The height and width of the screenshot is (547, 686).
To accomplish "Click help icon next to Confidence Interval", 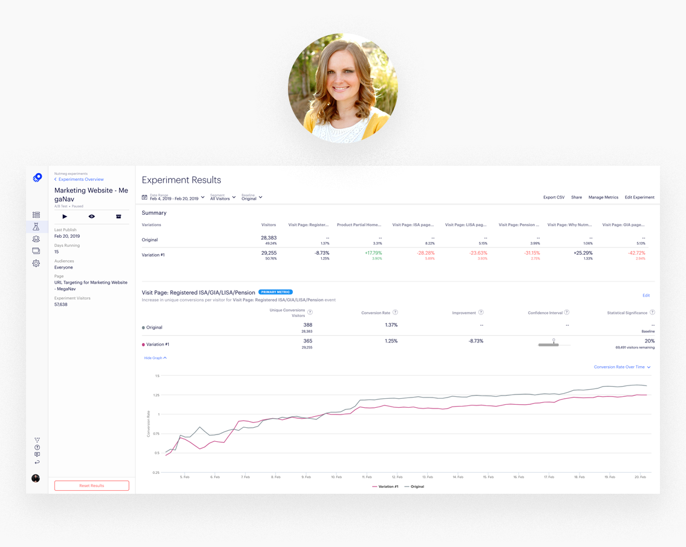I will (567, 312).
